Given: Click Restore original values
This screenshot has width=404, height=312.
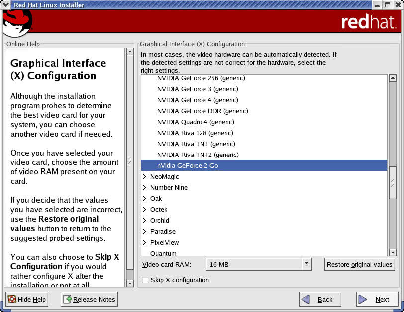Looking at the screenshot, I should click(x=359, y=264).
